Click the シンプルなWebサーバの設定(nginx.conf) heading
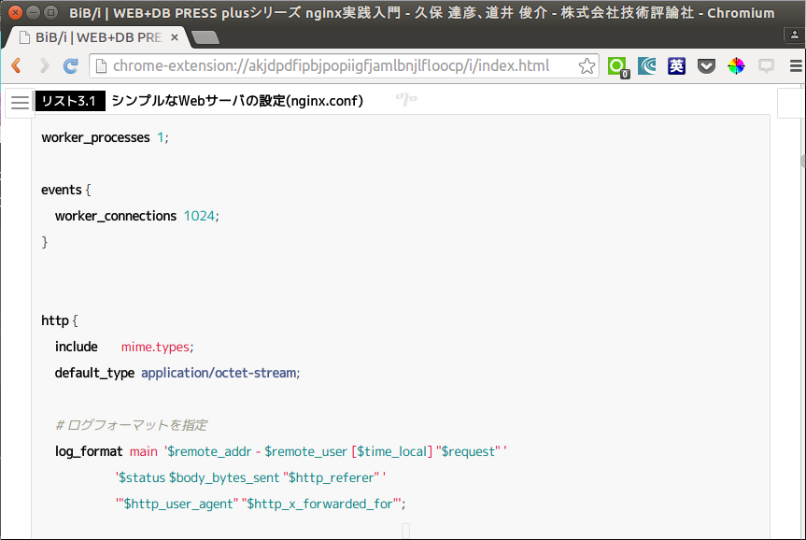Screen dimensions: 806x540 (237, 101)
